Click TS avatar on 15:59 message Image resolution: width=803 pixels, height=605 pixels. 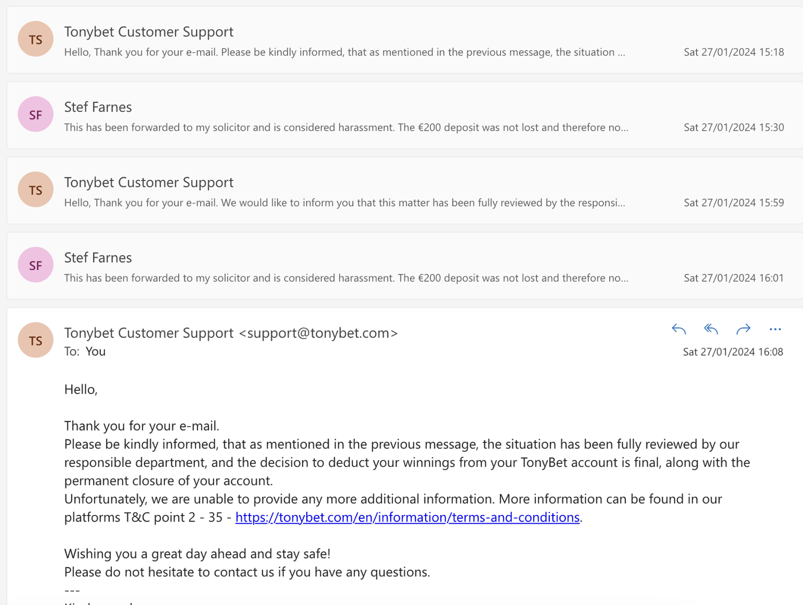35,190
